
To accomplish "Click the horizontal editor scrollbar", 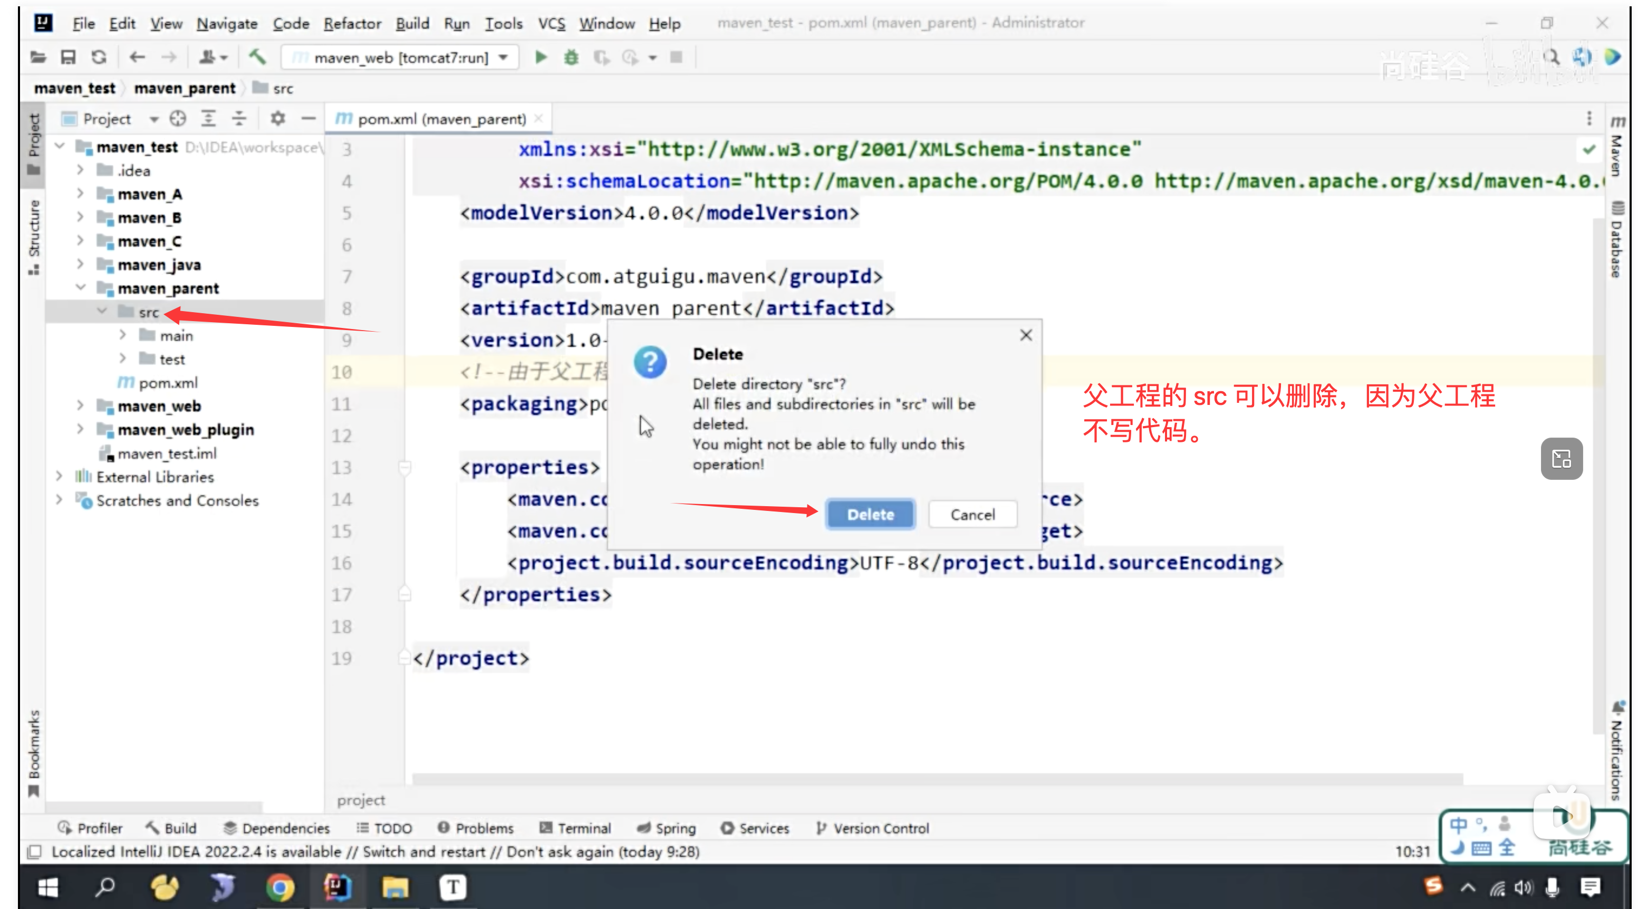I will coord(937,778).
